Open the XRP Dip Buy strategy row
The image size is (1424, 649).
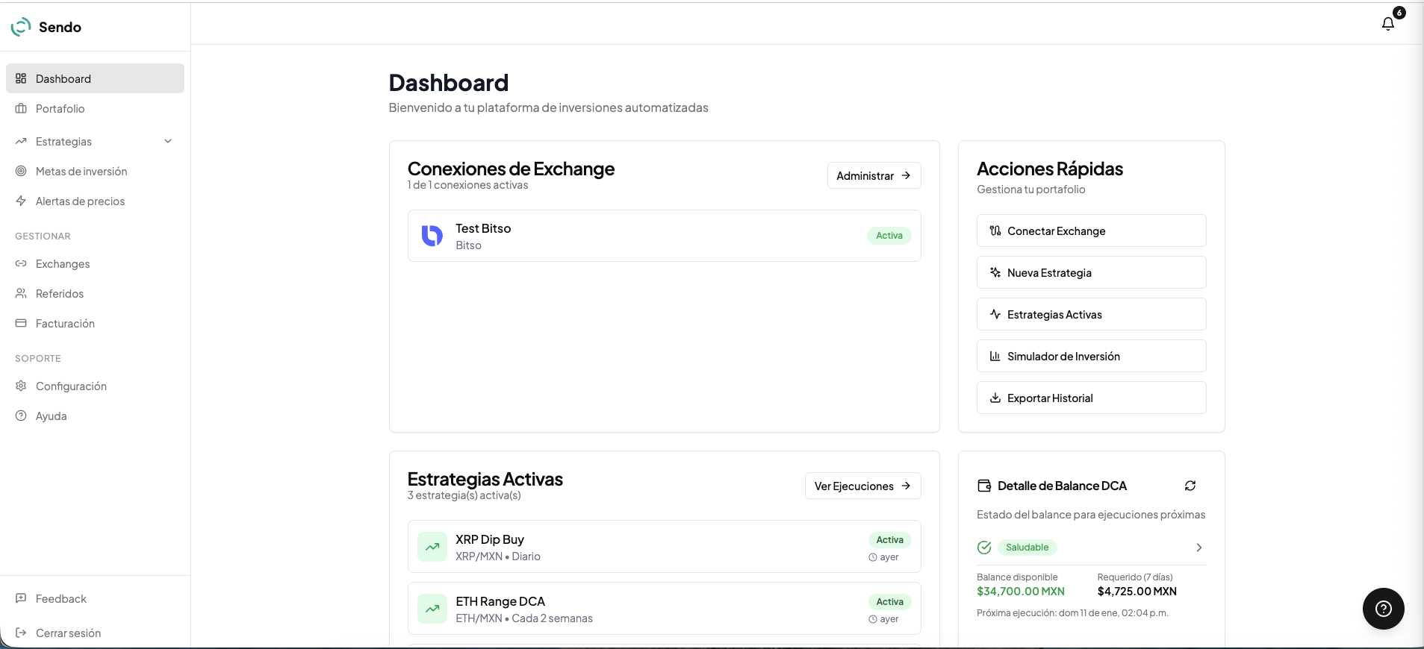pos(664,547)
